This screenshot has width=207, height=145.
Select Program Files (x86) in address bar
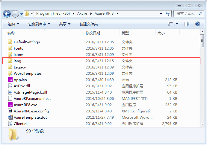[x=53, y=13]
